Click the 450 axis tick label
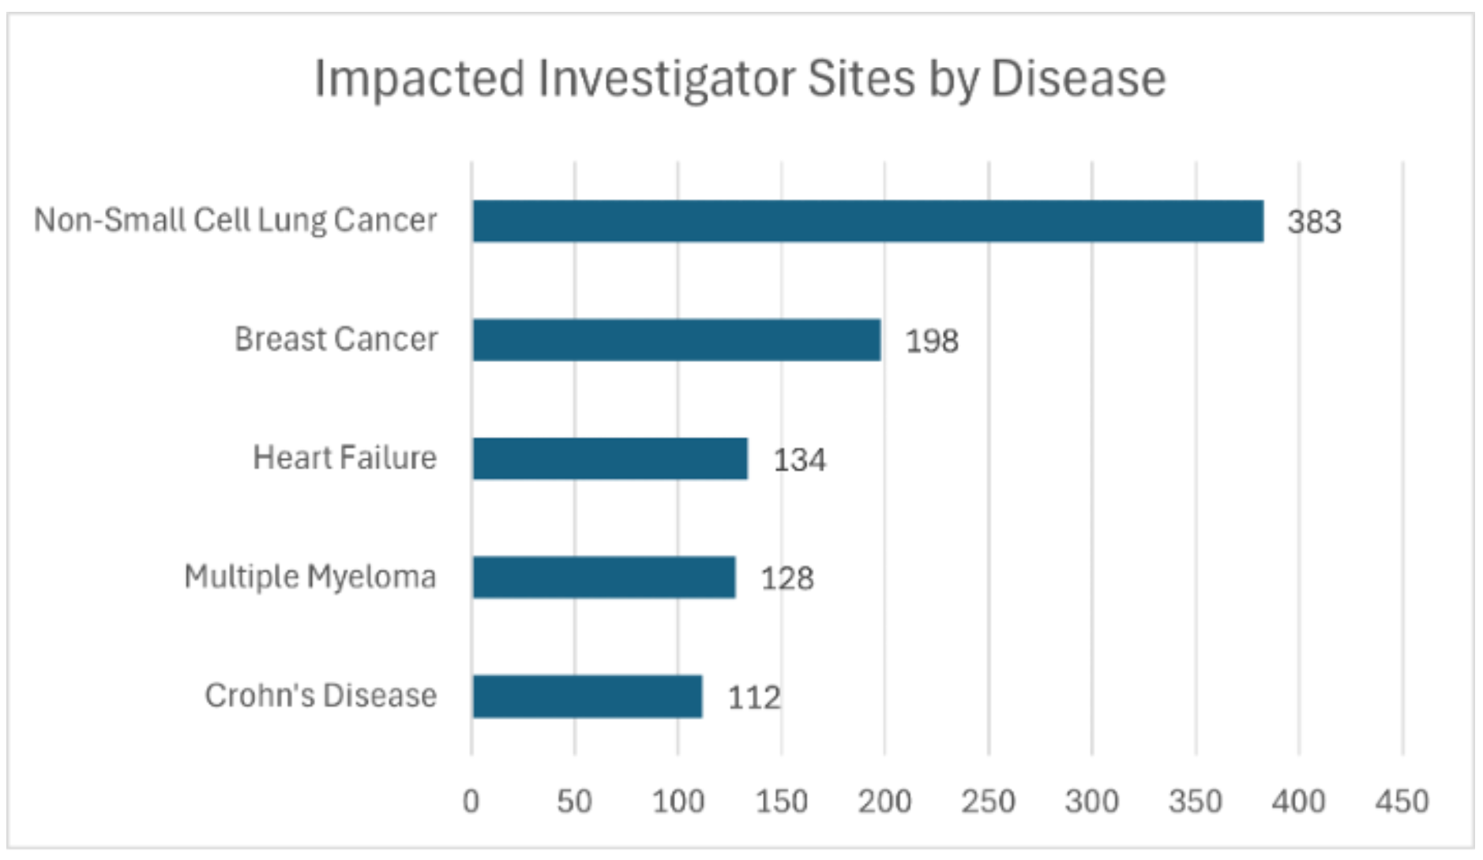Screen dimensions: 1483x860 click(x=1402, y=802)
